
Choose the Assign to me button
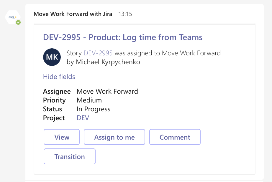[114, 137]
